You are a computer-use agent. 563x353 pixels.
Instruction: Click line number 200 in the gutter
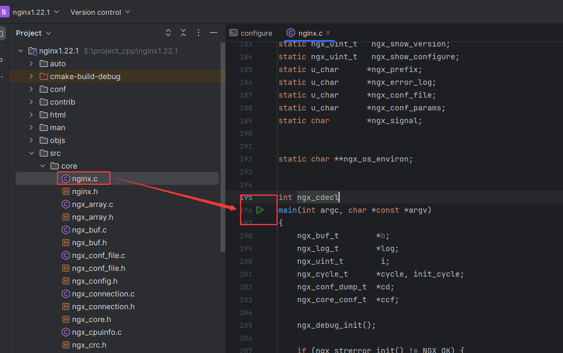[x=246, y=261]
